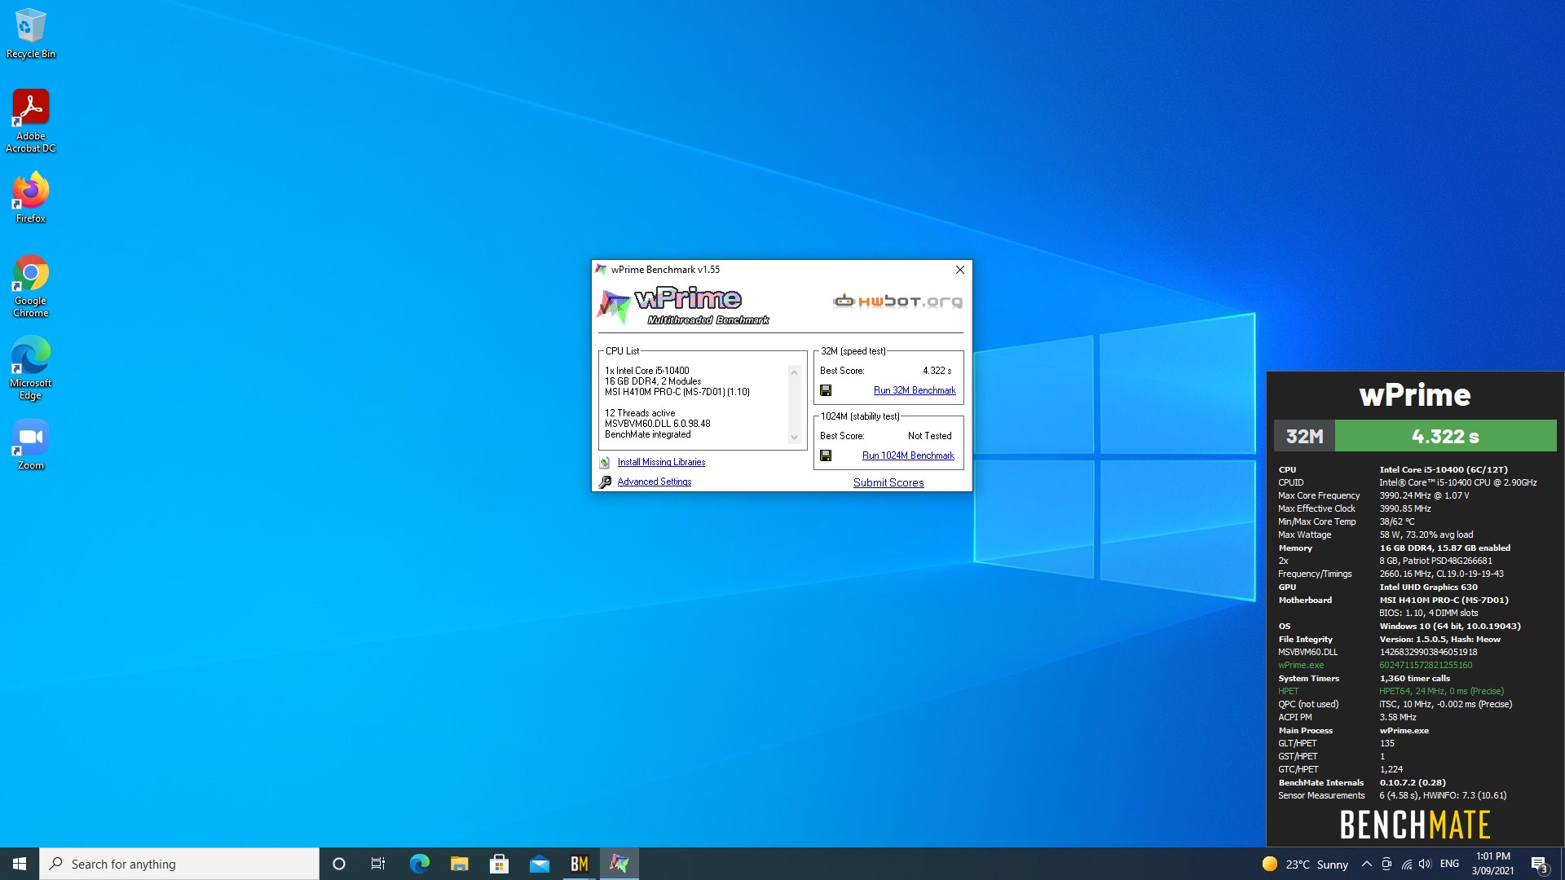Click the taskbar search box
The width and height of the screenshot is (1565, 880).
coord(179,864)
